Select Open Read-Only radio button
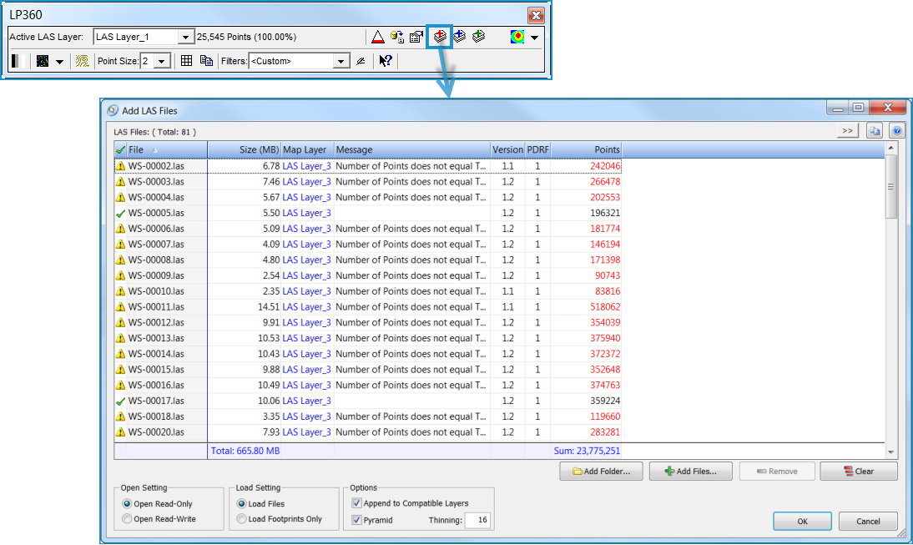The image size is (913, 545). (127, 503)
